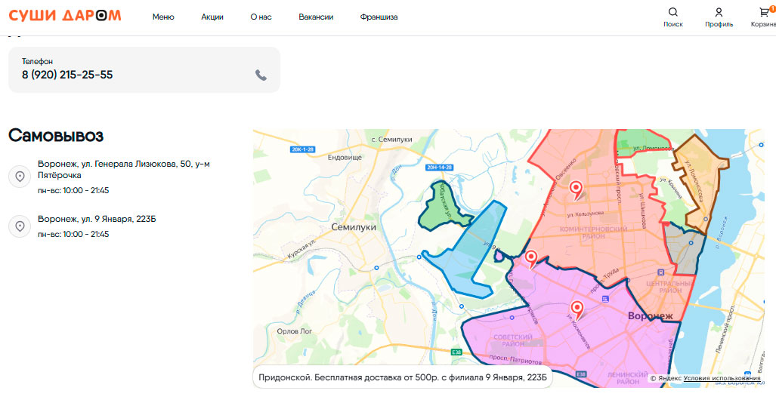This screenshot has height=406, width=776.
Task: Open the Корзина cart icon
Action: tap(765, 12)
